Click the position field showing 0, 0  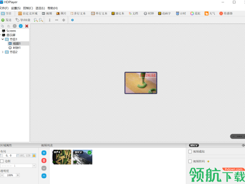9,156
